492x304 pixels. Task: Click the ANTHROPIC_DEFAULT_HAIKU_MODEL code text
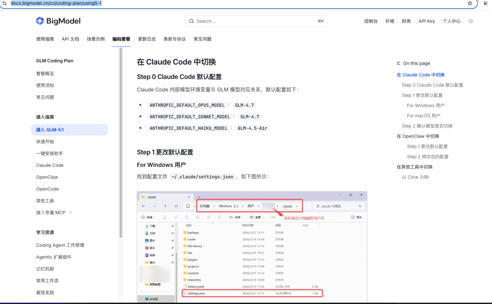pos(188,128)
